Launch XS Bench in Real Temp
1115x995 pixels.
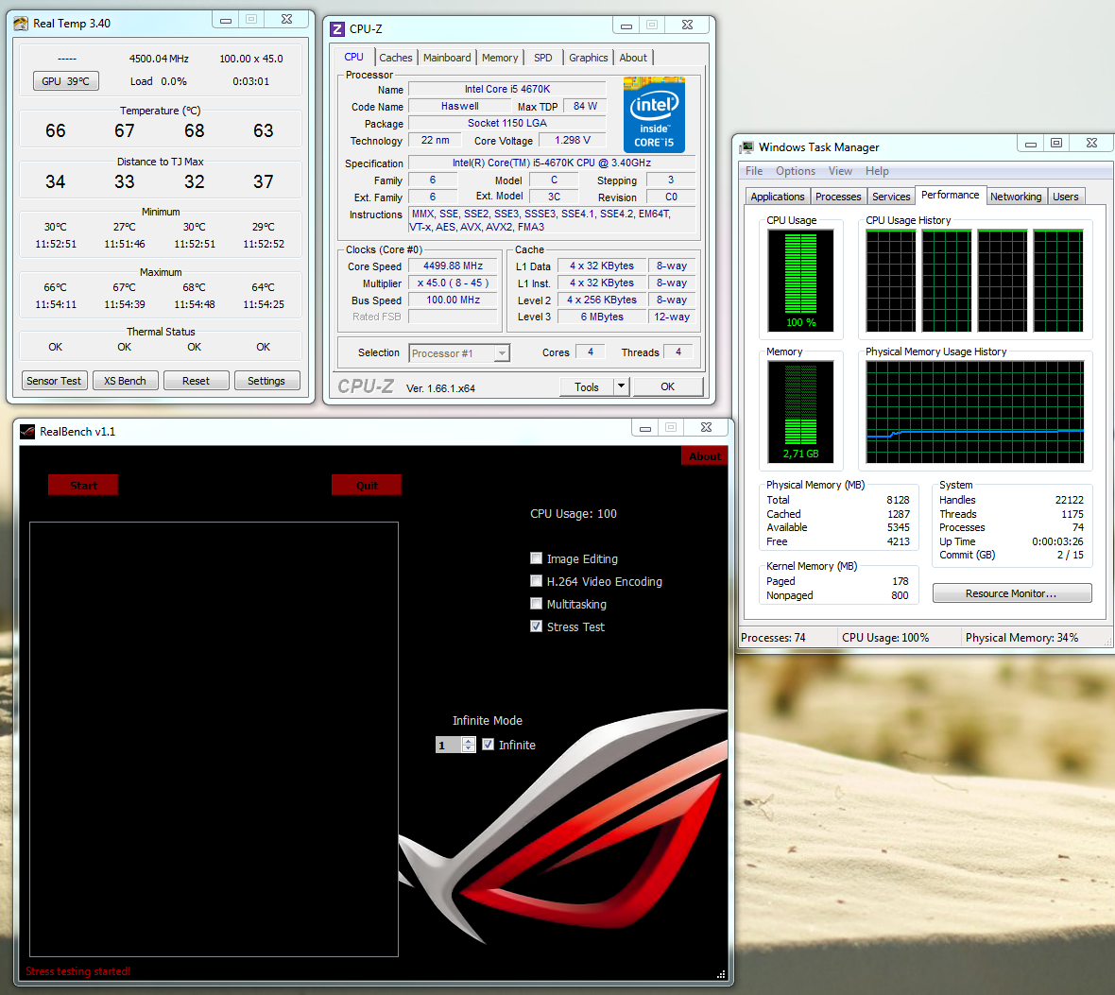[x=125, y=381]
